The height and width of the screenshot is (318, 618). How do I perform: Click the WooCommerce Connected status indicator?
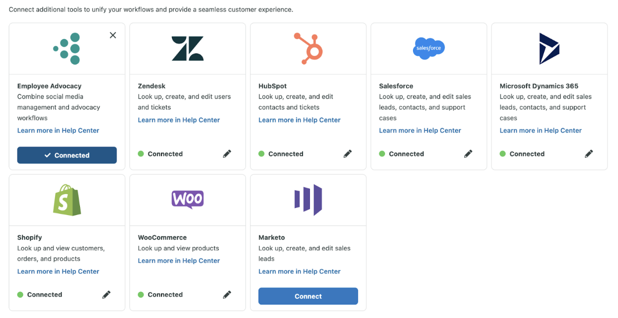160,295
